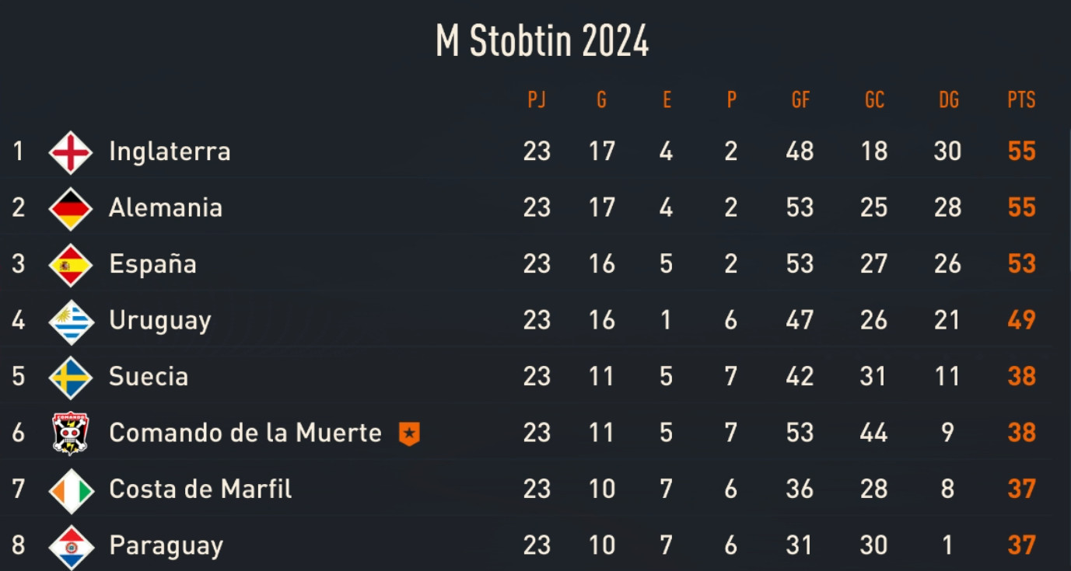Viewport: 1071px width, 571px height.
Task: Click the Comando de la Muerte name
Action: 245,433
